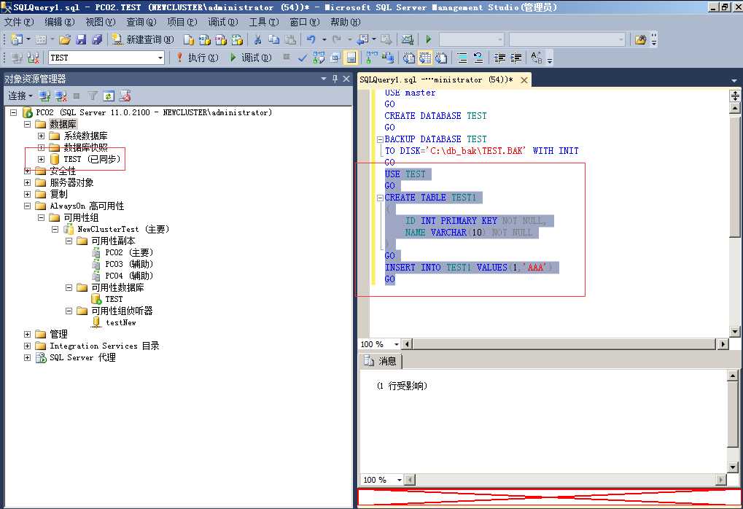
Task: Collapse CREATE TABLE code block outline
Action: pyautogui.click(x=380, y=198)
